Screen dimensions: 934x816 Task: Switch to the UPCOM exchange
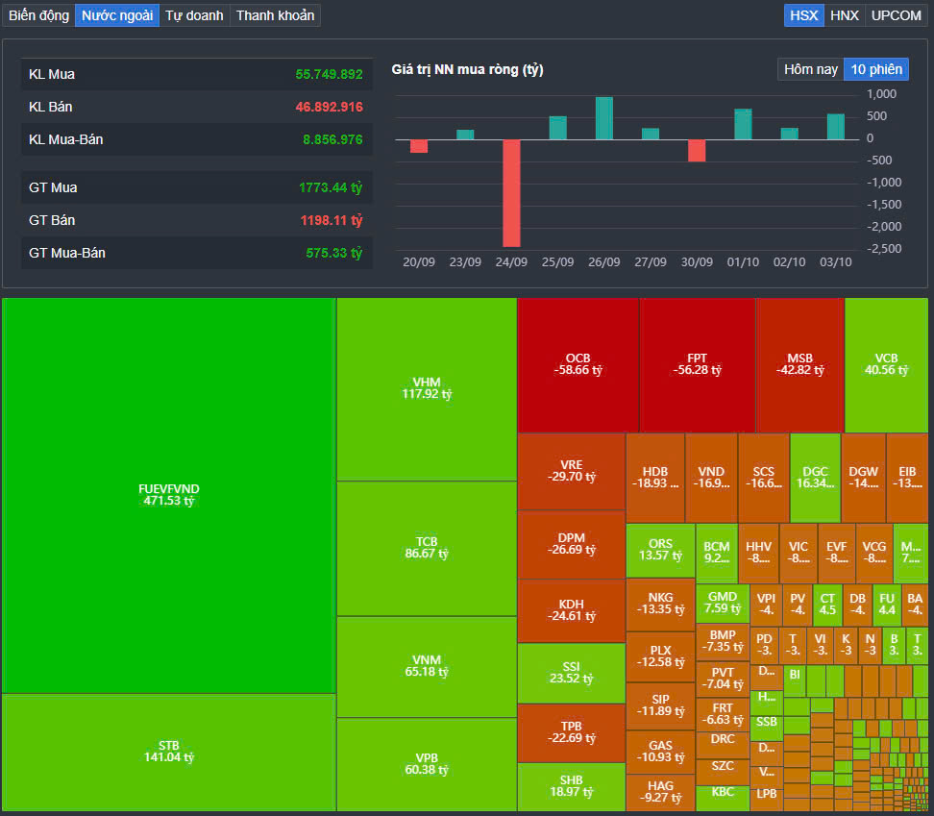896,15
